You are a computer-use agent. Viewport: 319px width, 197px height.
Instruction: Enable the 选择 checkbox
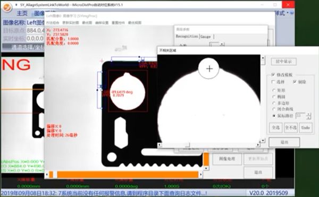pyautogui.click(x=273, y=82)
